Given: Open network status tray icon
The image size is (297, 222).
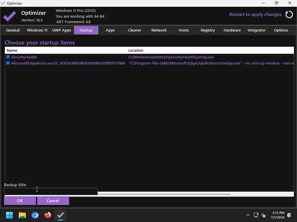Looking at the screenshot, I should click(256, 215).
